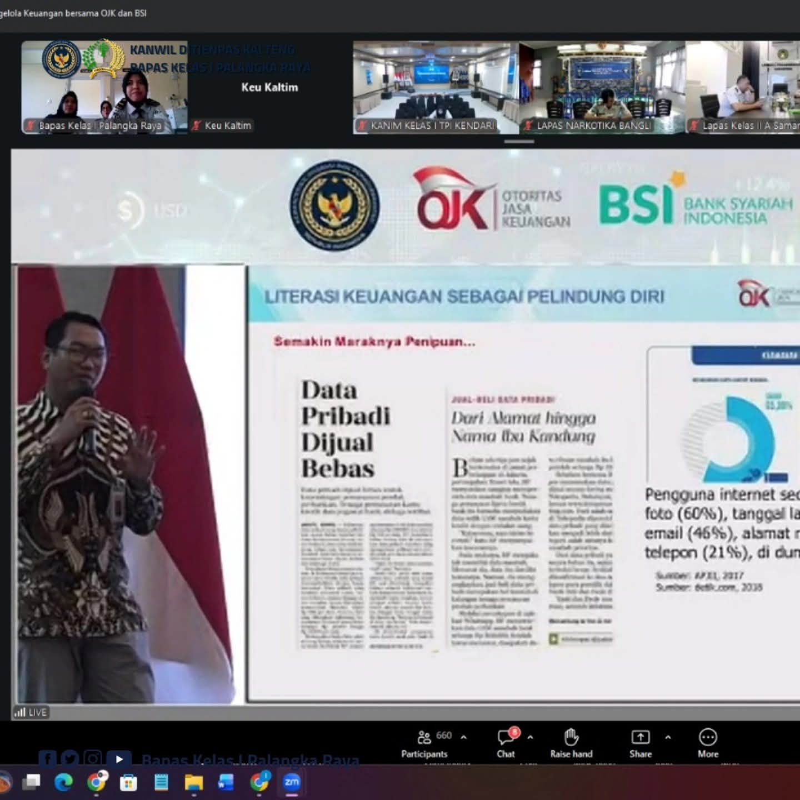Expand the arrow next to Share

tap(668, 737)
